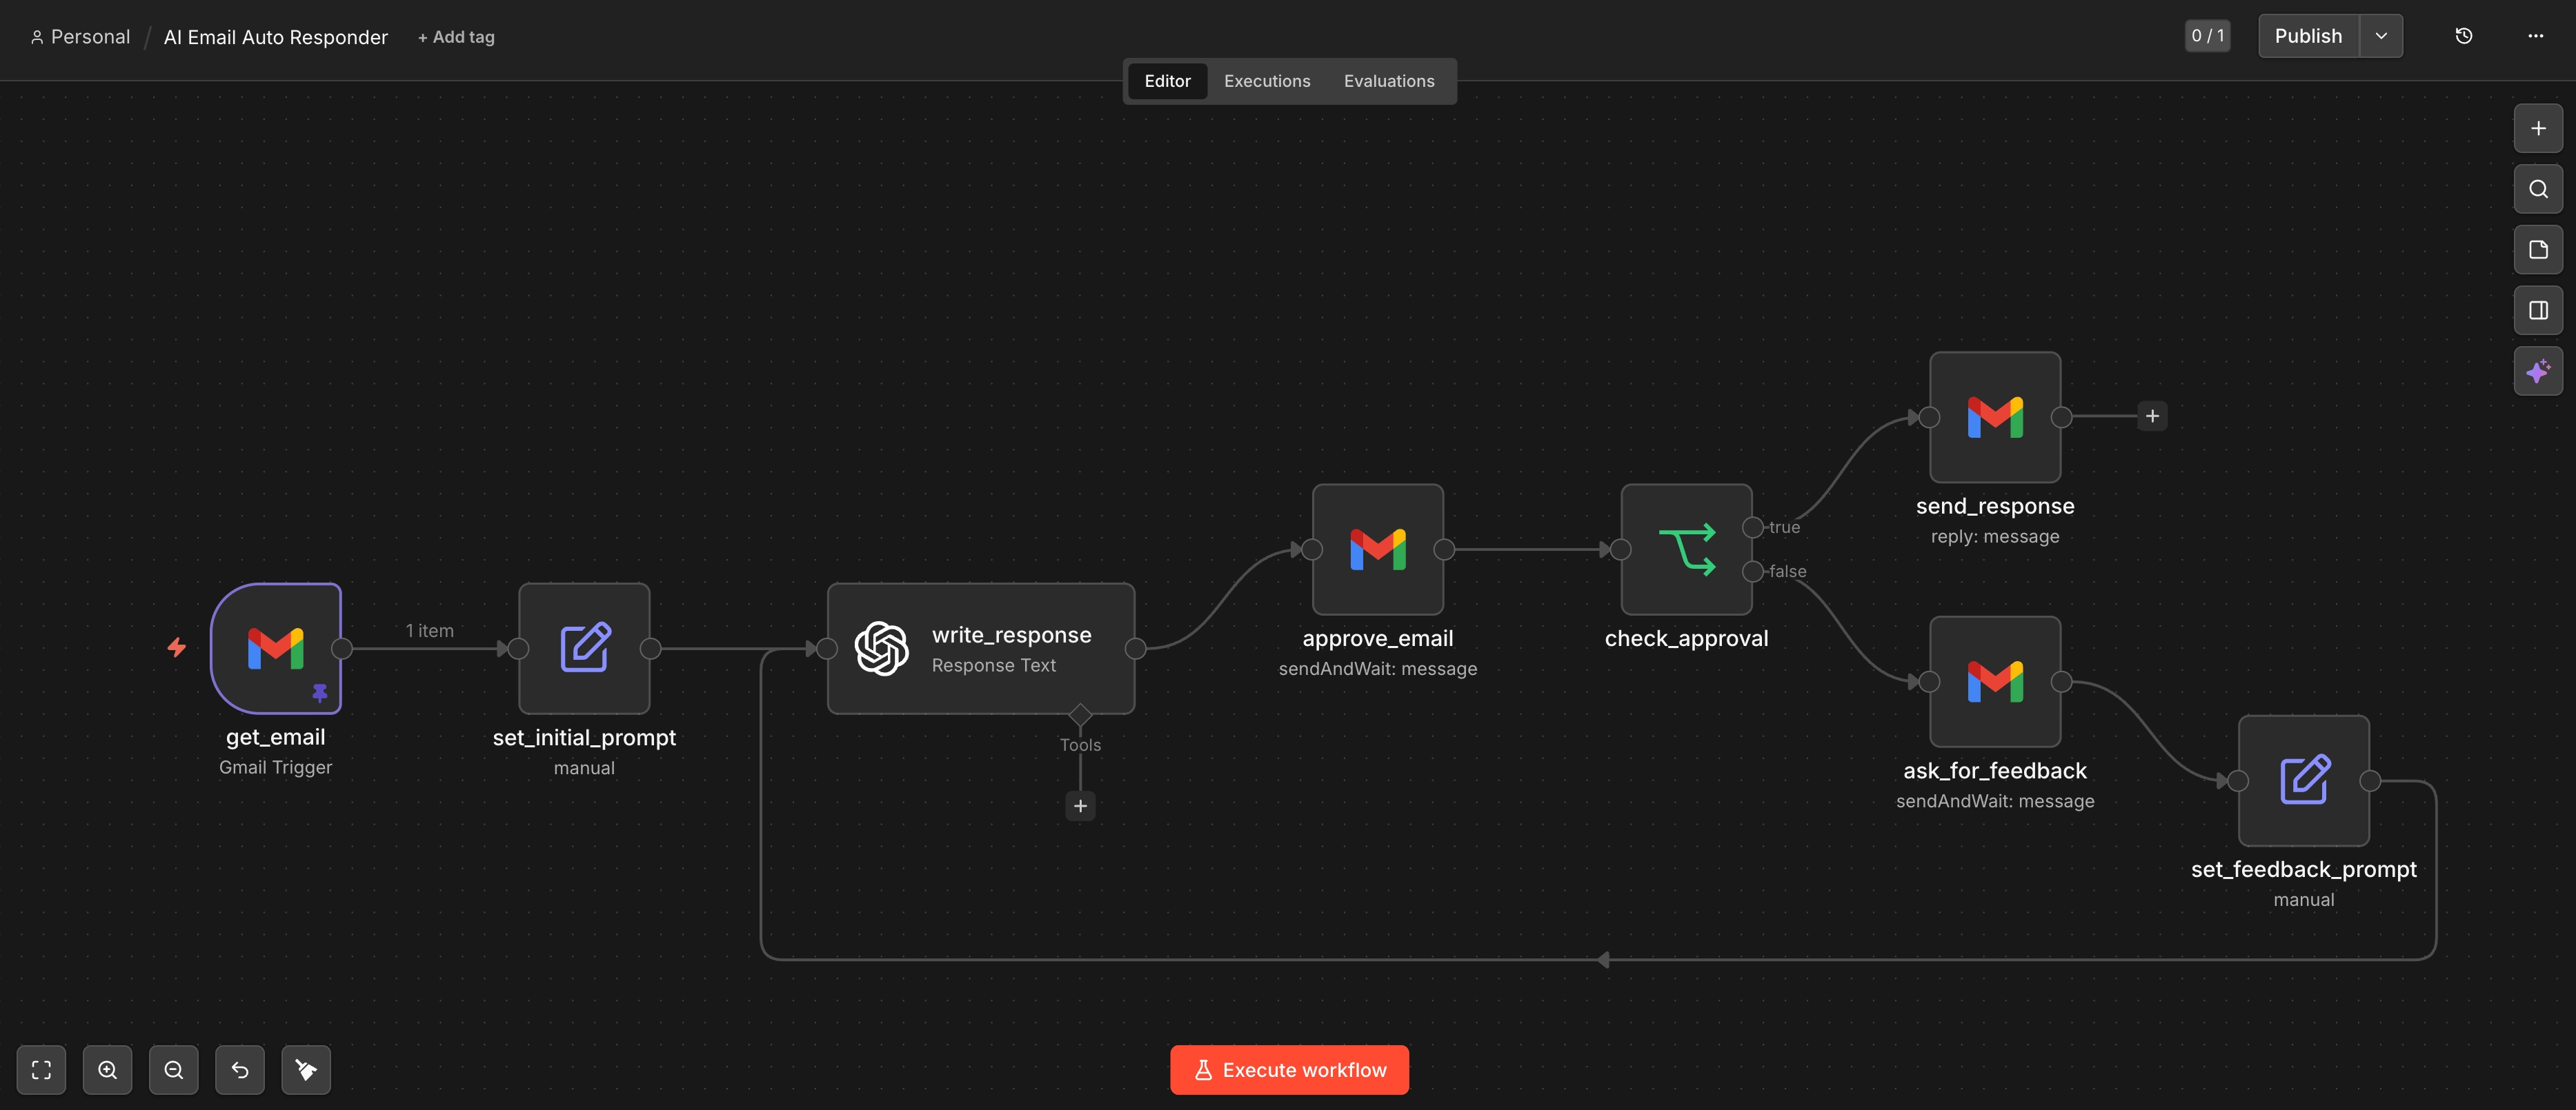Click the 0 / 1 counter badge
Image resolution: width=2576 pixels, height=1110 pixels.
click(x=2207, y=36)
